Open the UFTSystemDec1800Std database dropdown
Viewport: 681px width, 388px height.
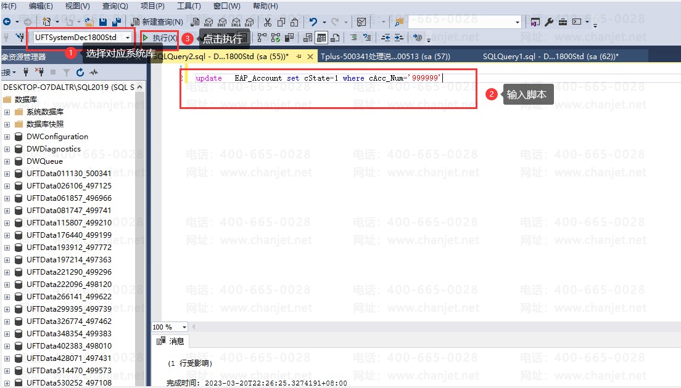tap(128, 38)
